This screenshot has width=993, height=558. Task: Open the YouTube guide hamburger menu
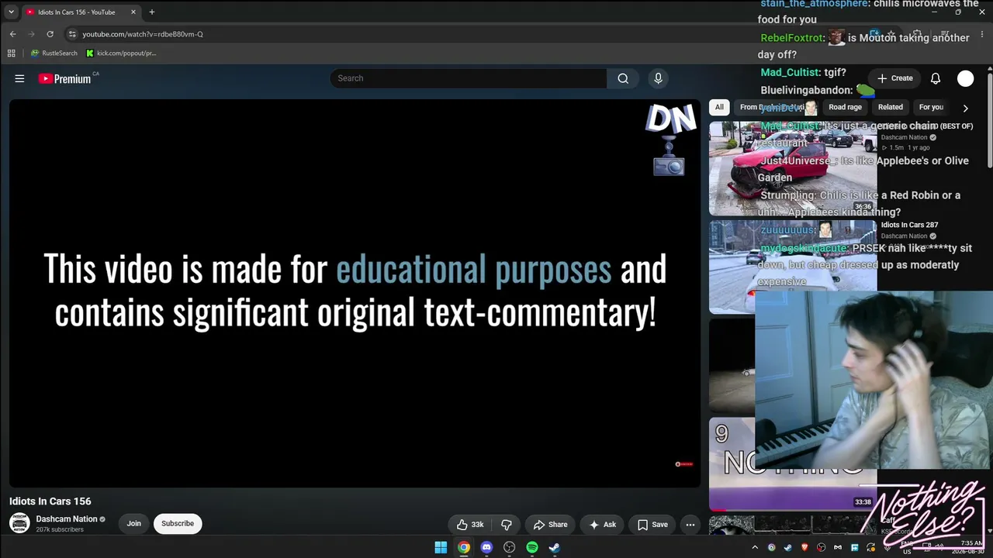coord(19,78)
